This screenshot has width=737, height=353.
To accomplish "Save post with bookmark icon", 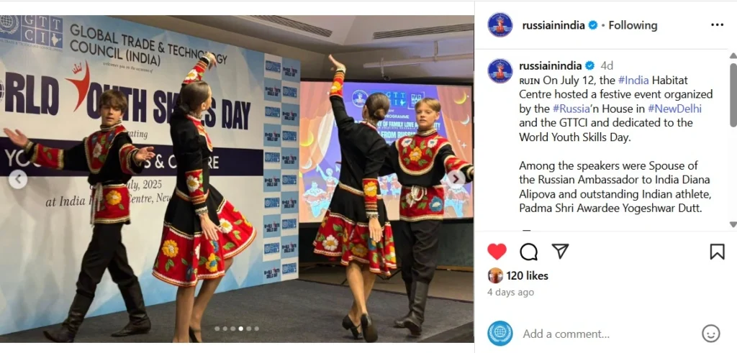I will [717, 252].
